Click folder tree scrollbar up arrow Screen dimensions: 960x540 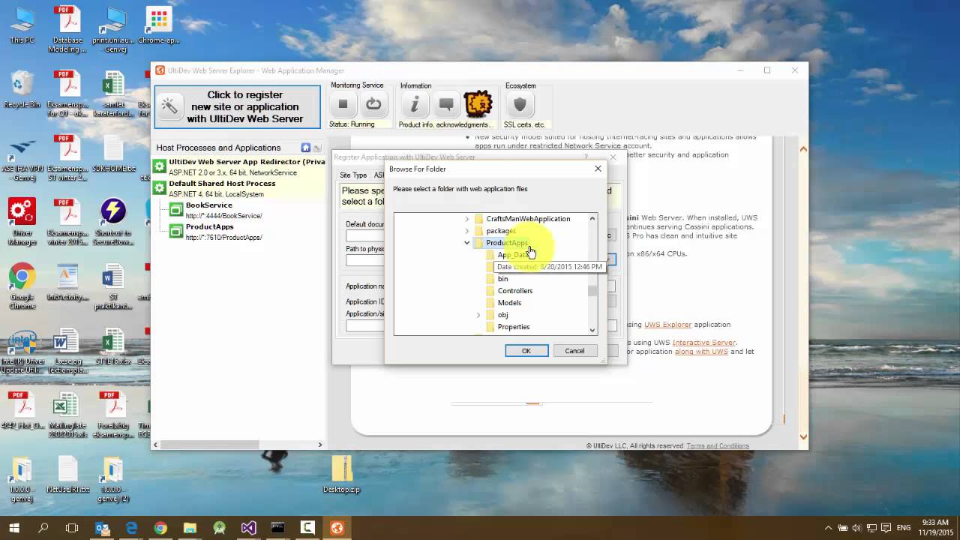click(x=592, y=218)
